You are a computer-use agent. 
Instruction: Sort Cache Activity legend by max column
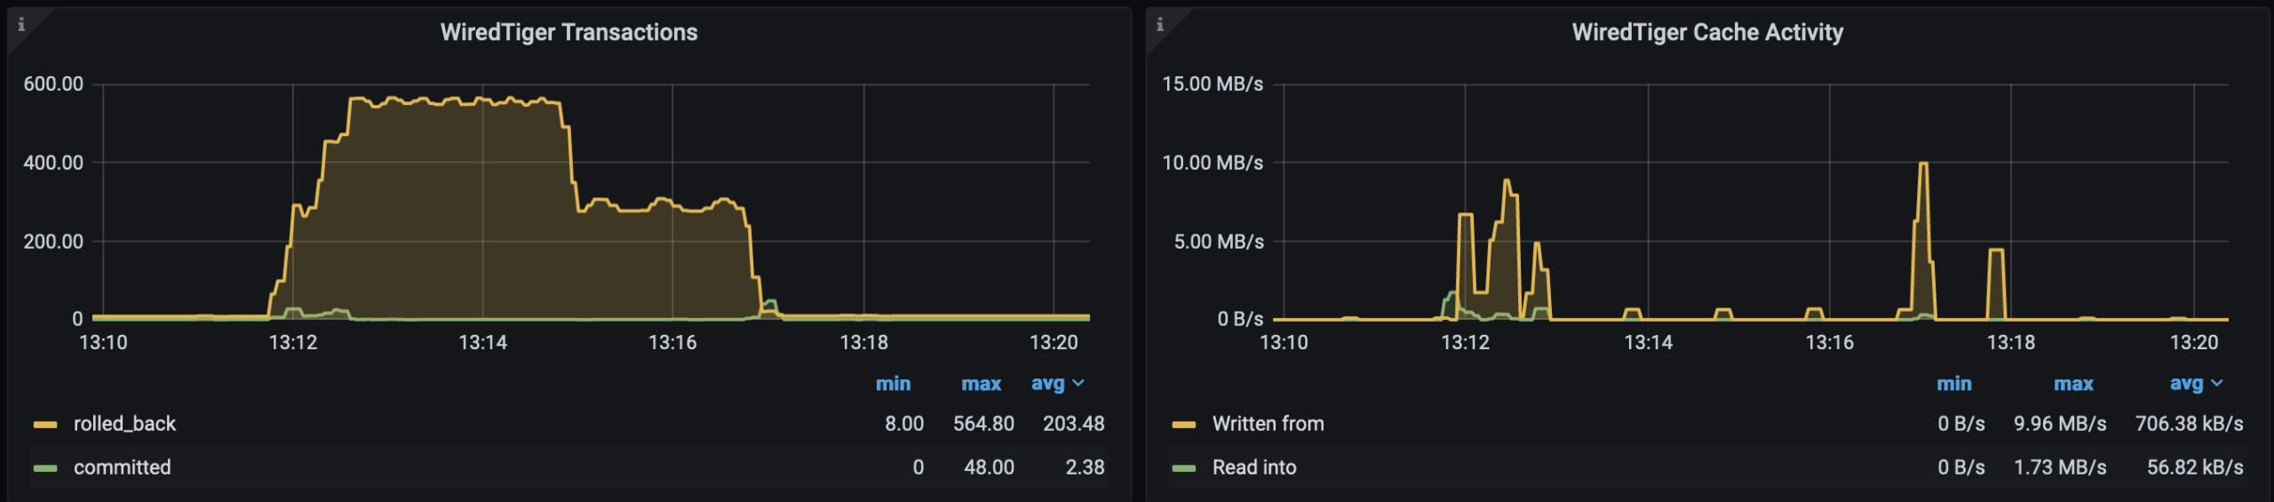pos(2073,384)
